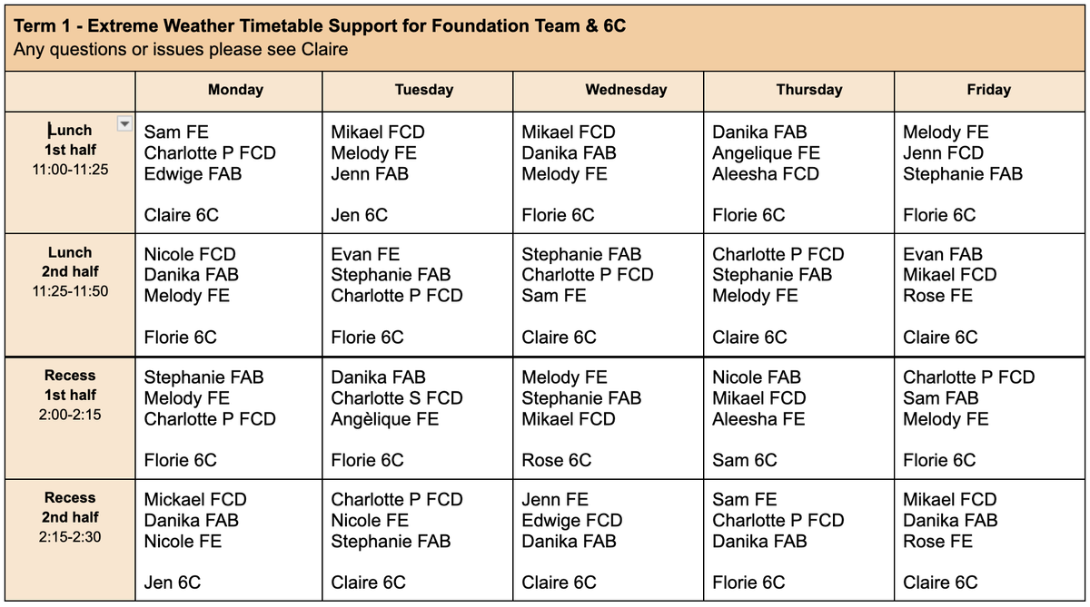Select the Thursday column header
Screen dimensions: 1090x607
point(808,90)
